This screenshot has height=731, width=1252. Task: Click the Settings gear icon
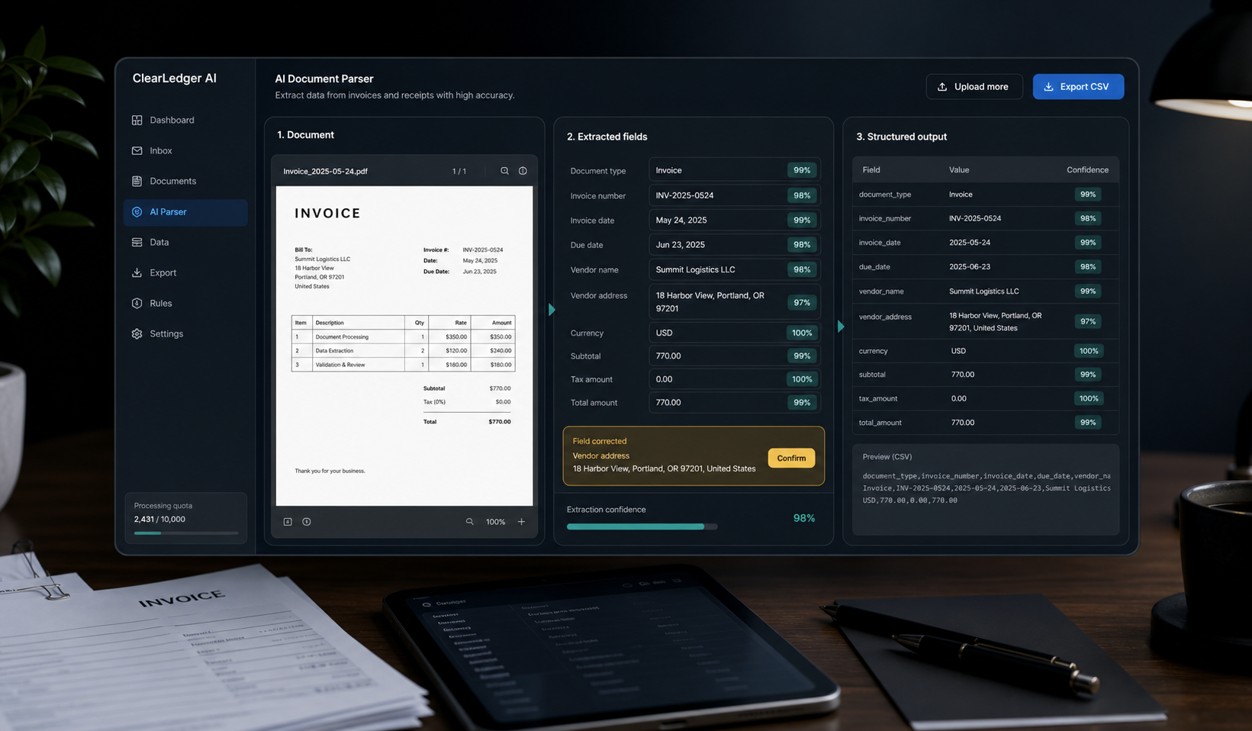(137, 333)
